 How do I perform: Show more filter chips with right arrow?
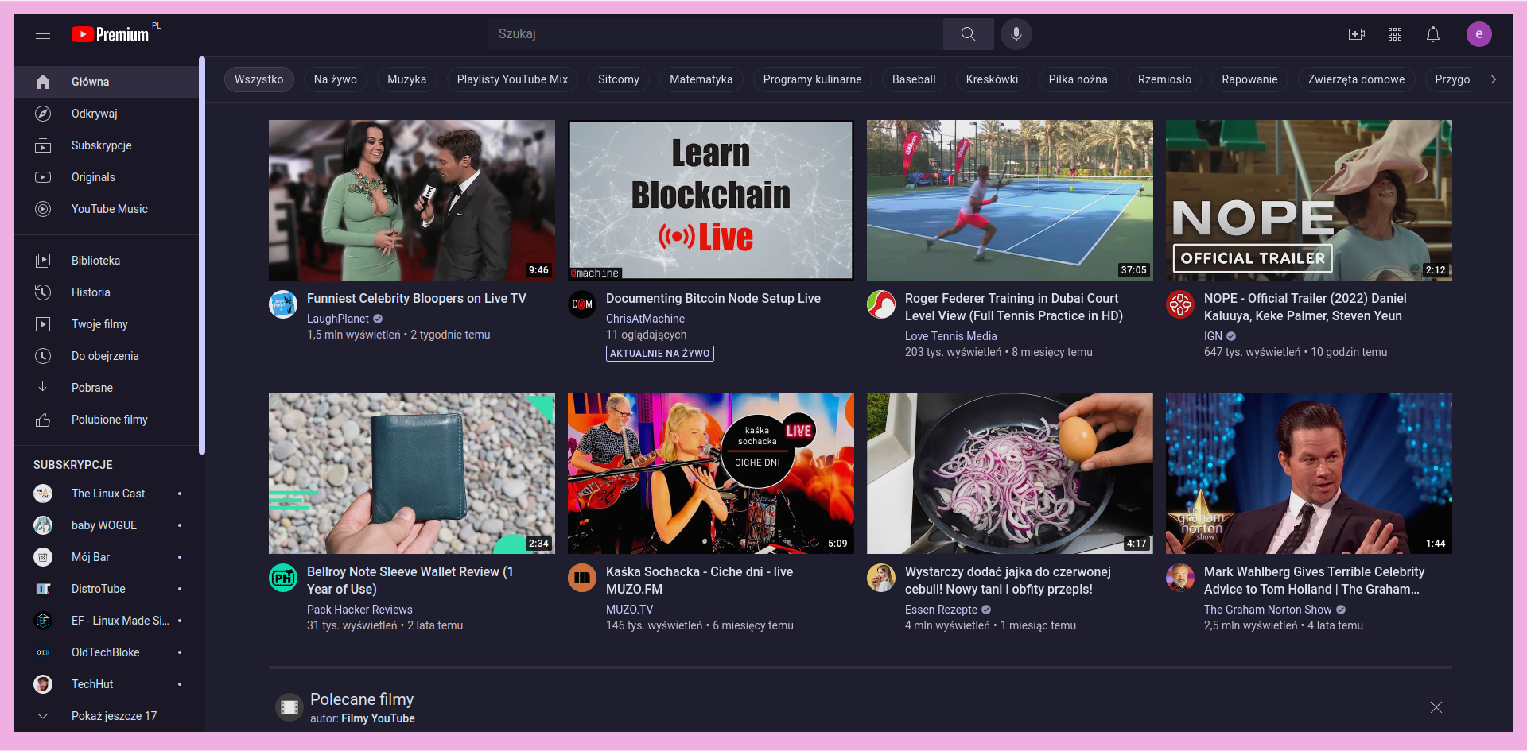click(x=1493, y=79)
